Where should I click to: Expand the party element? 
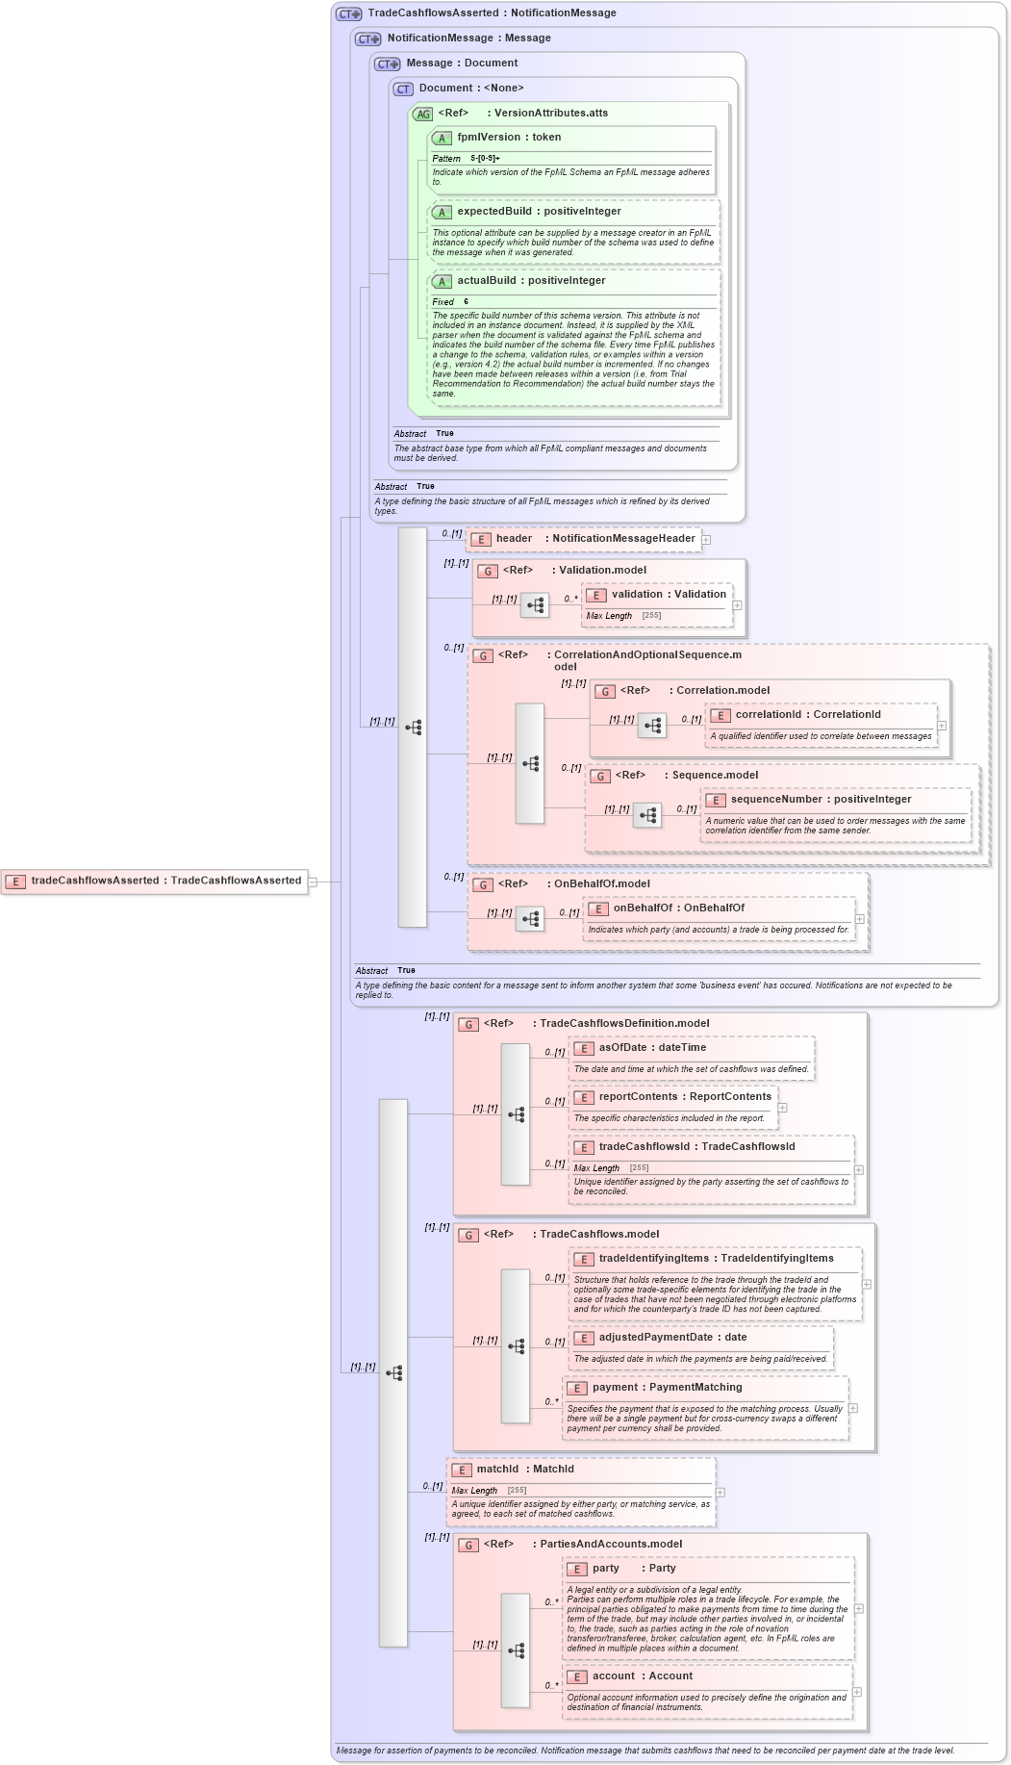859,1608
